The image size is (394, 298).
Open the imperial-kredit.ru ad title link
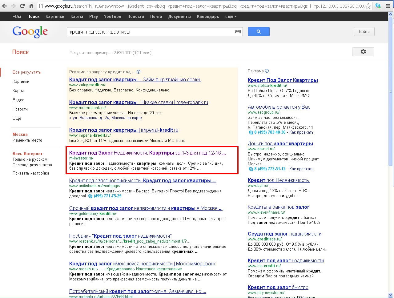tap(124, 130)
